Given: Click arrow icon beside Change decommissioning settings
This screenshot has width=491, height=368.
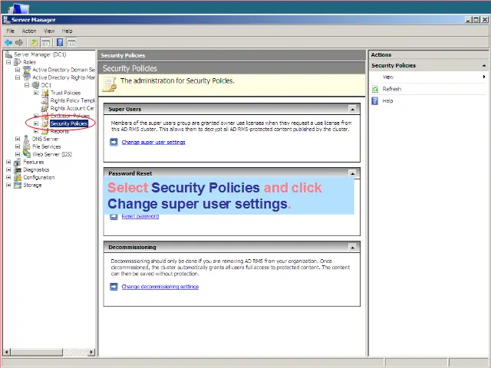Looking at the screenshot, I should pos(114,286).
